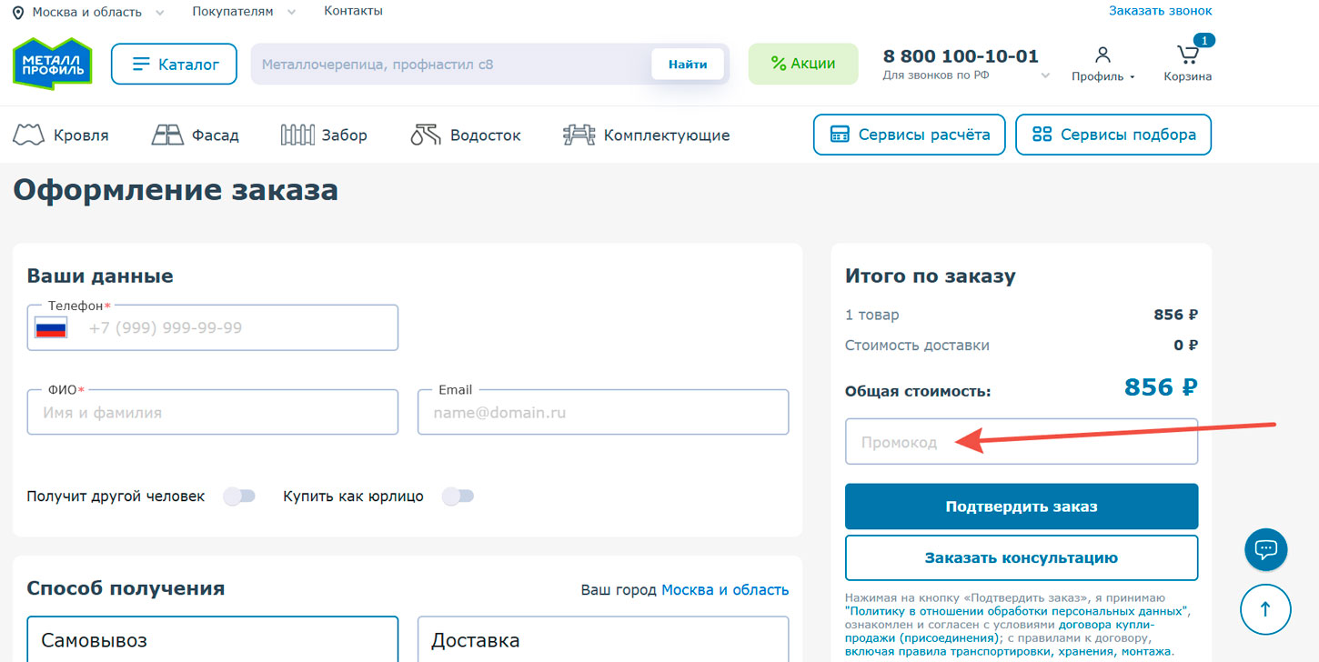The width and height of the screenshot is (1319, 662).
Task: Toggle the Получит другой человек switch
Action: point(240,496)
